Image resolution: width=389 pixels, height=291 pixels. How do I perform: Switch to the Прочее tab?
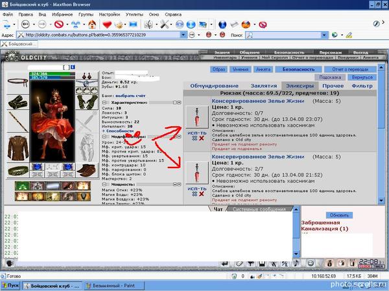[x=333, y=86]
